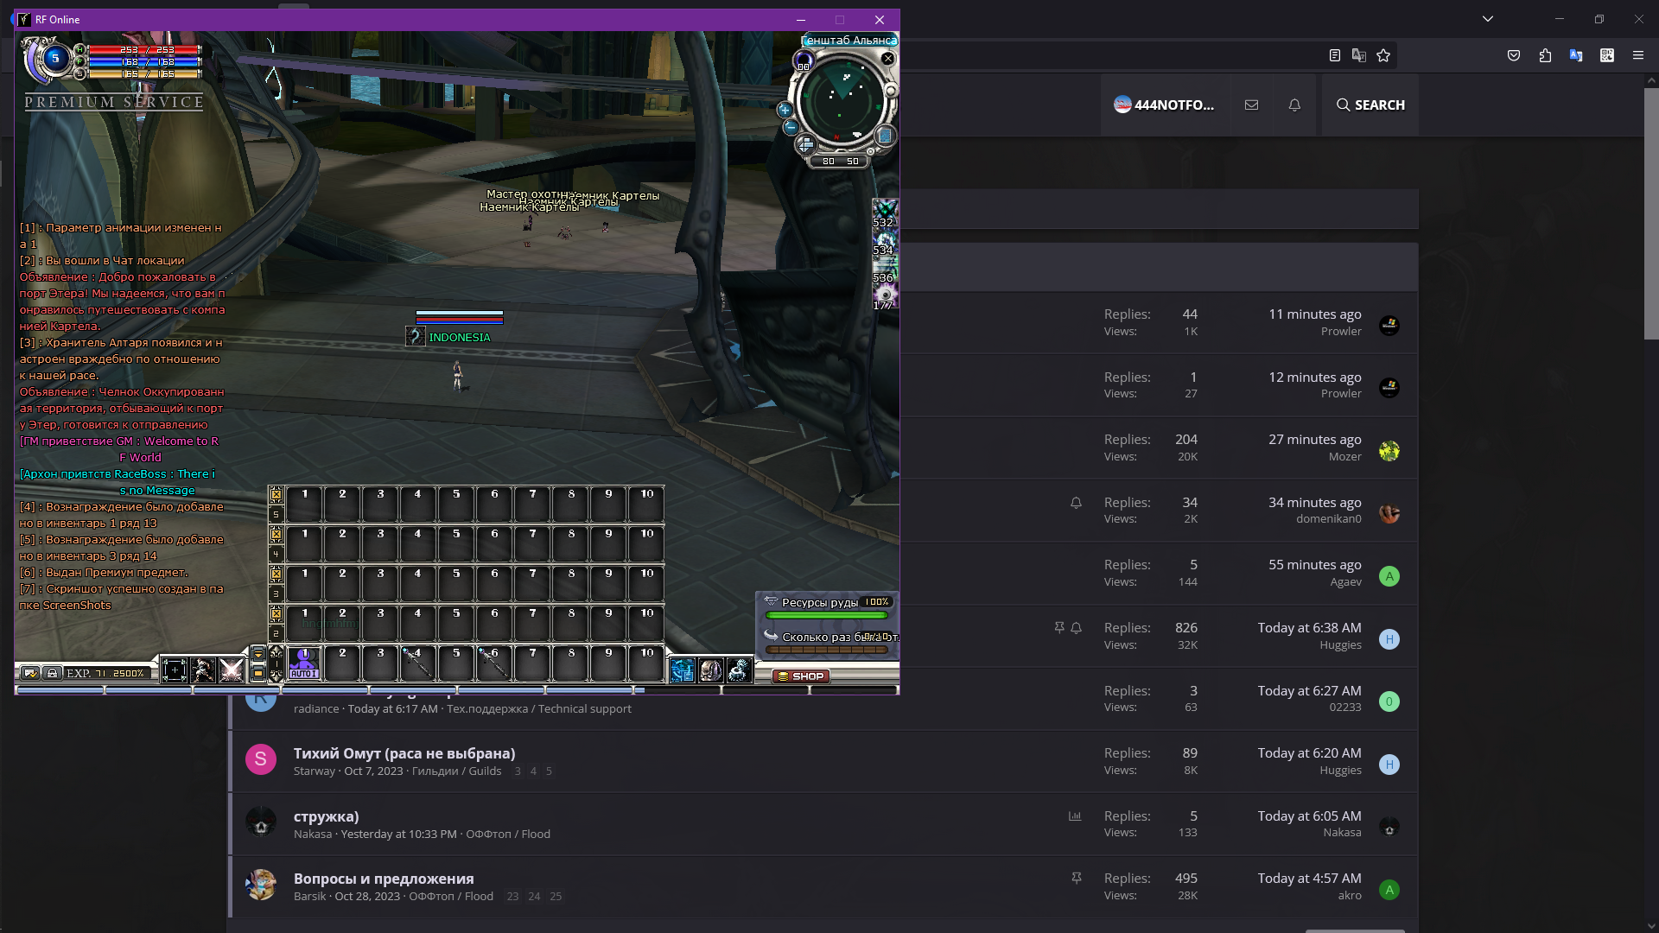
Task: Click the experience progress bar at the bottom
Action: coord(457,690)
